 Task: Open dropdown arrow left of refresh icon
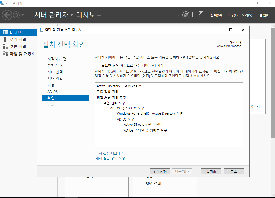[179, 15]
